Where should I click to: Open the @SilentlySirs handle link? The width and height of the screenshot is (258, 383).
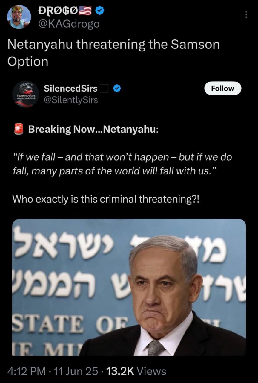[x=71, y=100]
